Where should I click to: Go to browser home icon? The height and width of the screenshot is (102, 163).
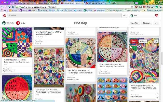(13, 7)
